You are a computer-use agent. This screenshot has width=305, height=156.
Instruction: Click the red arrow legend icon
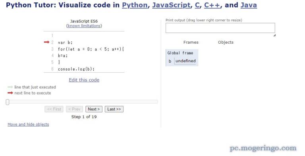coord(10,93)
